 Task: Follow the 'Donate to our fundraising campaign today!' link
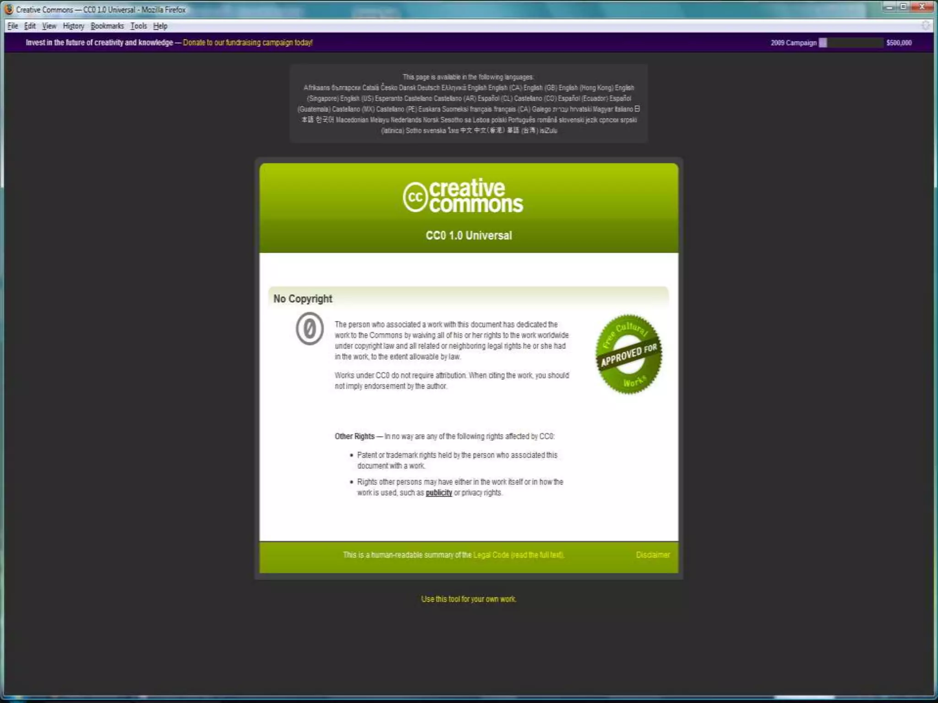pyautogui.click(x=248, y=43)
